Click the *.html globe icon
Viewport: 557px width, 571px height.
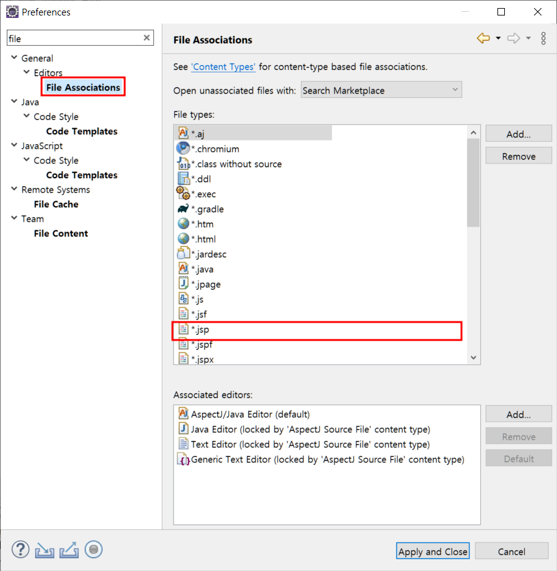click(184, 238)
